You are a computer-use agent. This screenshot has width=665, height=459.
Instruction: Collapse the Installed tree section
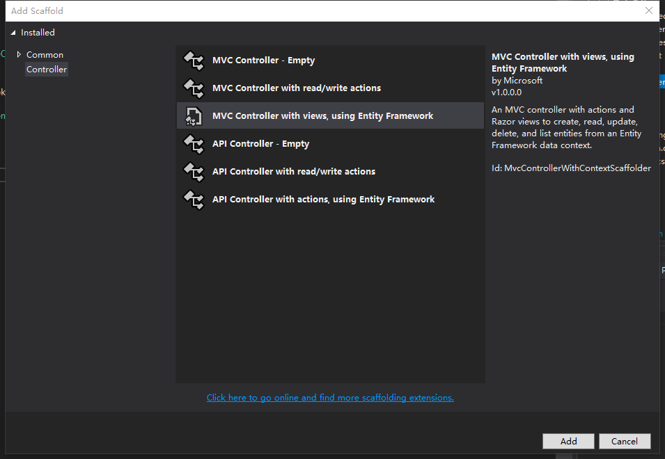click(13, 33)
